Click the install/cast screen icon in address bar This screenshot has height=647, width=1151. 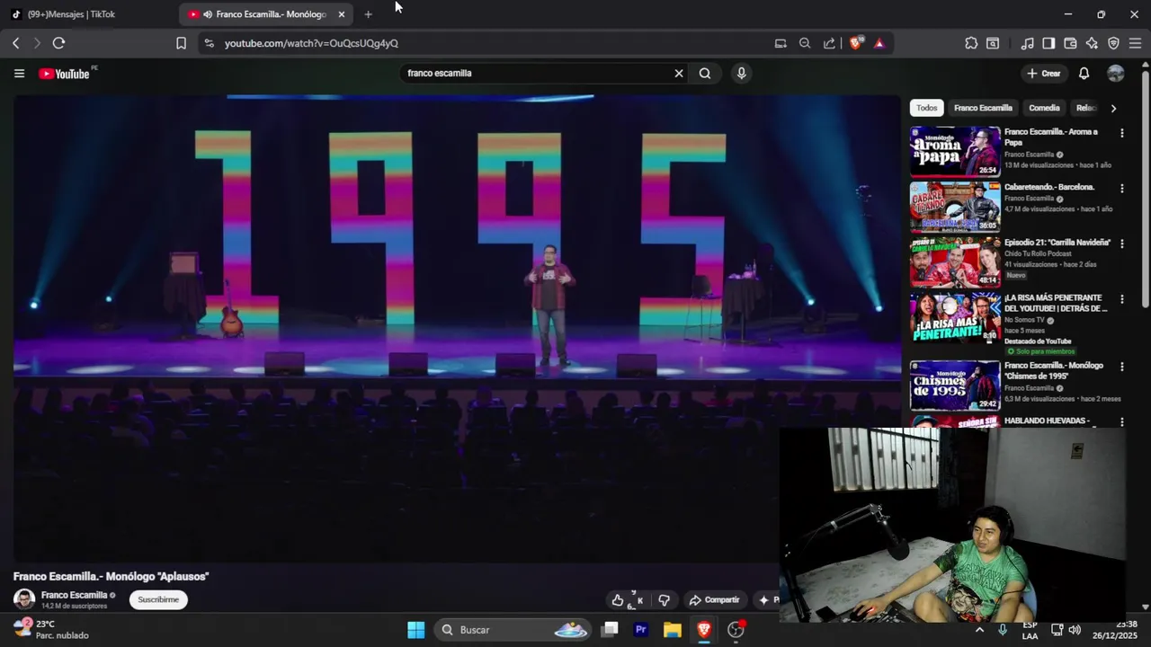(781, 43)
